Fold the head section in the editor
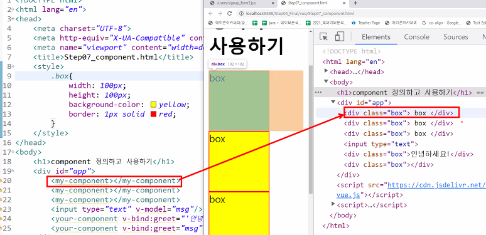Image resolution: width=486 pixels, height=235 pixels. coord(13,19)
